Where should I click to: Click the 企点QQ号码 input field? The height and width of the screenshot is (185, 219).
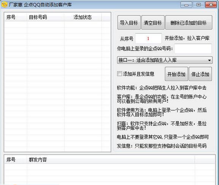(x=193, y=48)
